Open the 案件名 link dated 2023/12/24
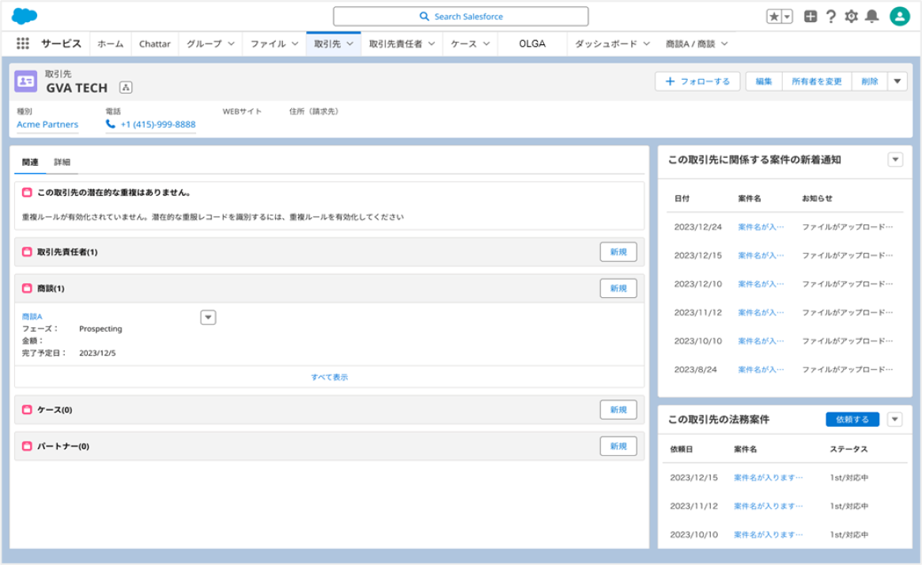The height and width of the screenshot is (565, 922). tap(761, 228)
